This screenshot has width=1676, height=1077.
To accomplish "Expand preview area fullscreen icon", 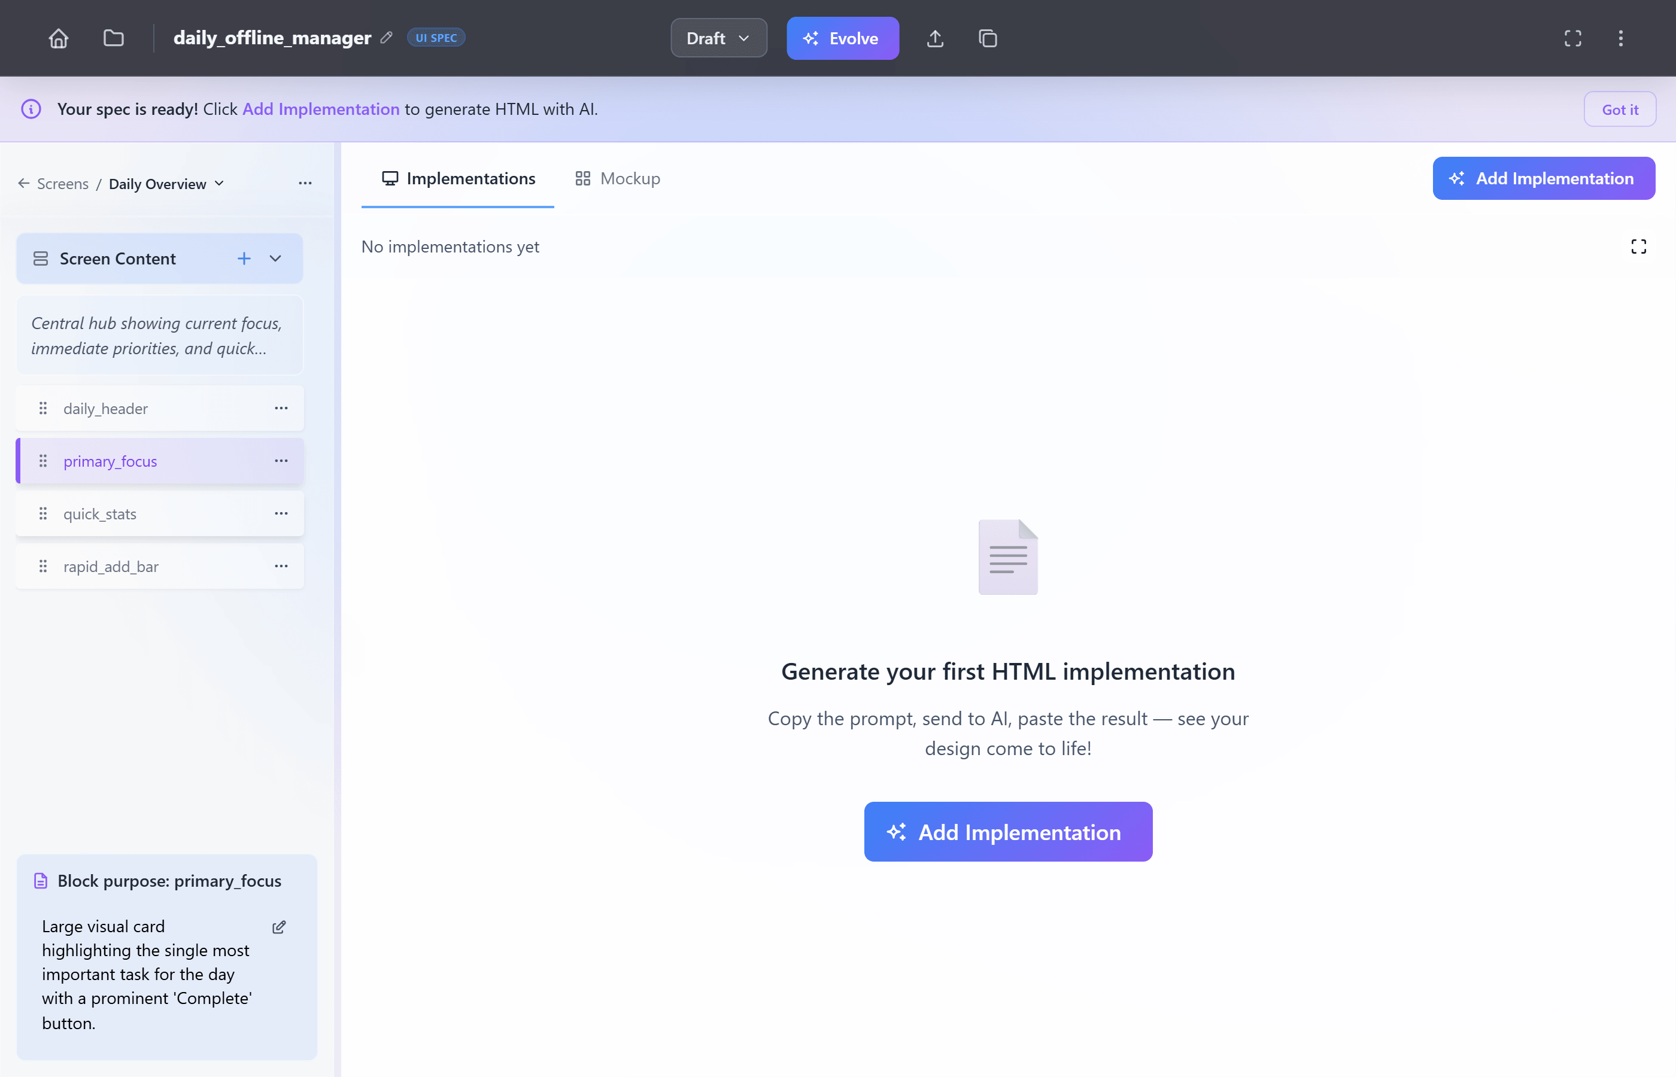I will [1638, 247].
